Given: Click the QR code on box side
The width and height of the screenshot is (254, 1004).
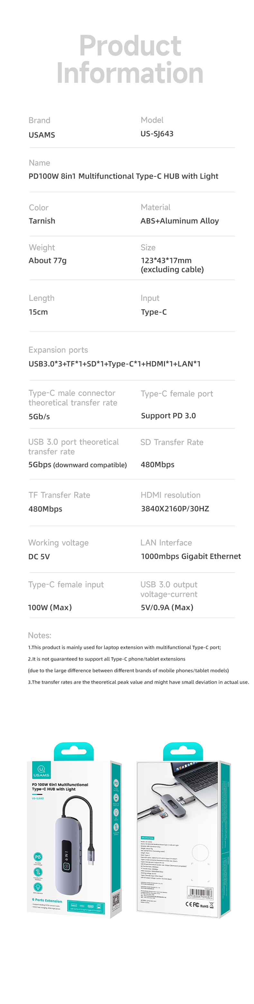Looking at the screenshot, I should point(116,901).
